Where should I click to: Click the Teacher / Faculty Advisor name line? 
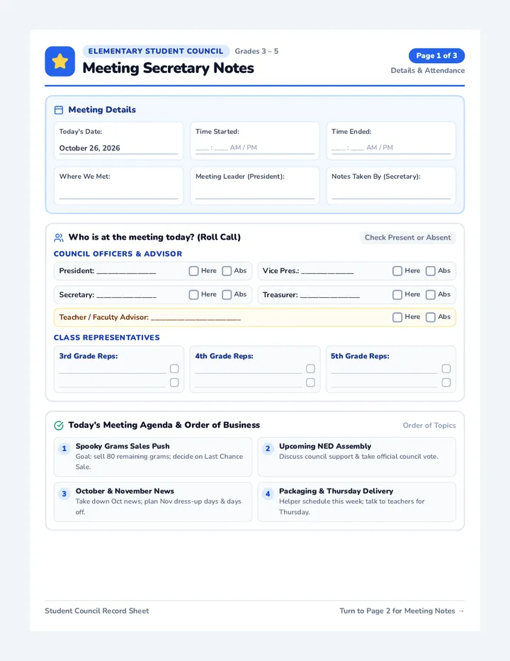pyautogui.click(x=195, y=318)
